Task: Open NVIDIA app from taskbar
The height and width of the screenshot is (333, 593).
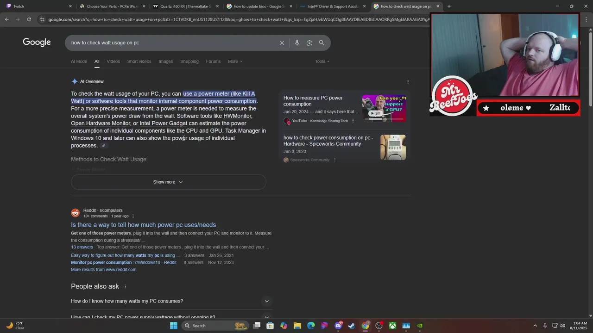Action: click(x=420, y=326)
